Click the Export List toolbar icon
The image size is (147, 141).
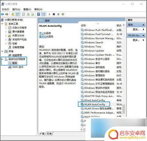(x=33, y=14)
